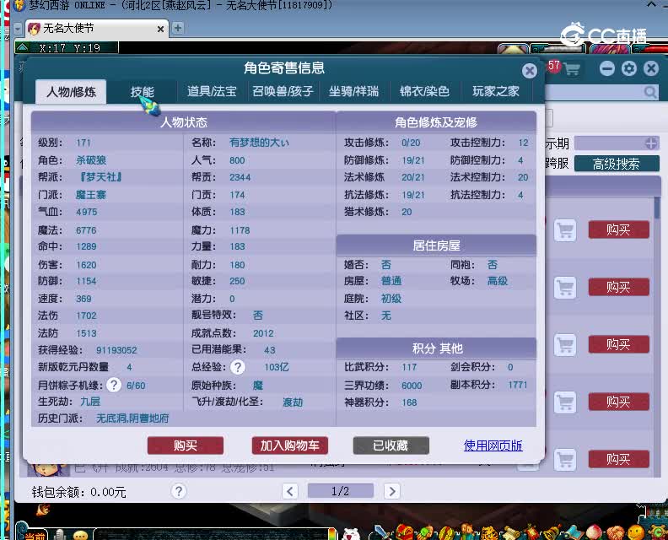Click the 九层 生死劫 value

90,402
